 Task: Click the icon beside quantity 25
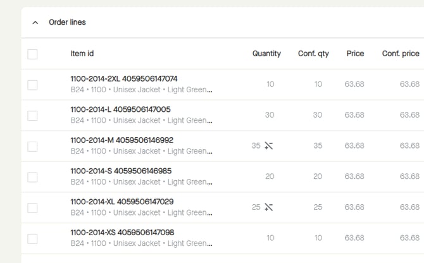tap(268, 207)
